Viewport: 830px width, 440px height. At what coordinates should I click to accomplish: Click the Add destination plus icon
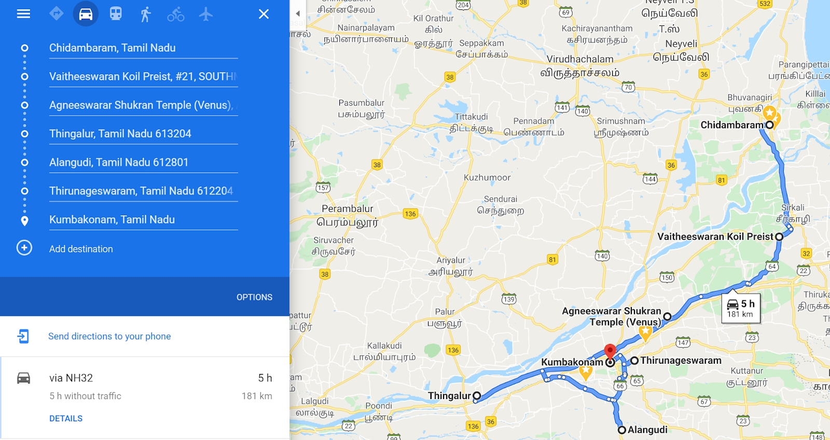tap(24, 248)
